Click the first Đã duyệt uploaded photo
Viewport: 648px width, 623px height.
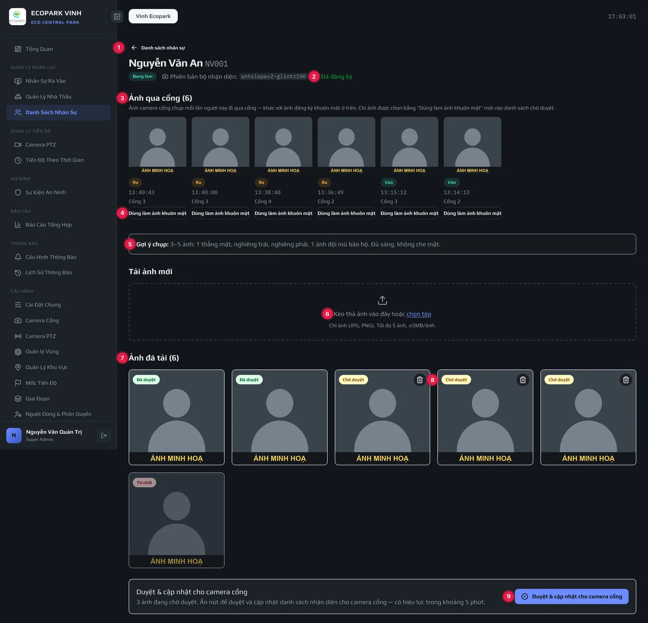pos(177,417)
